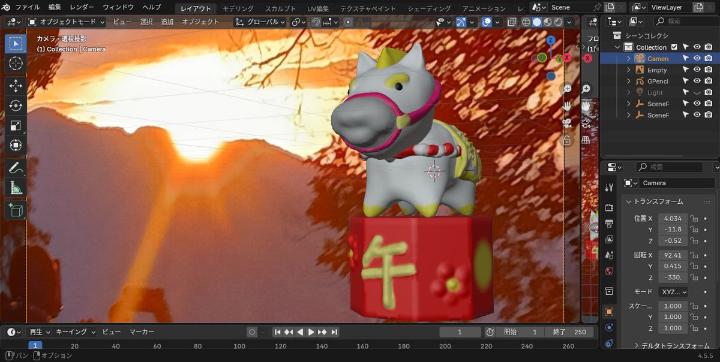Open the Output properties tab
The width and height of the screenshot is (720, 362).
tap(609, 224)
